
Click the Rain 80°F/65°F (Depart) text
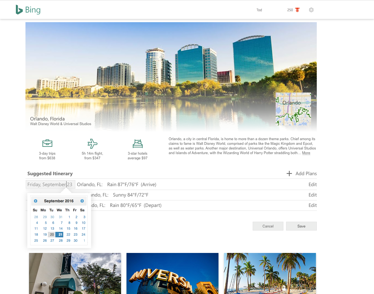point(136,205)
